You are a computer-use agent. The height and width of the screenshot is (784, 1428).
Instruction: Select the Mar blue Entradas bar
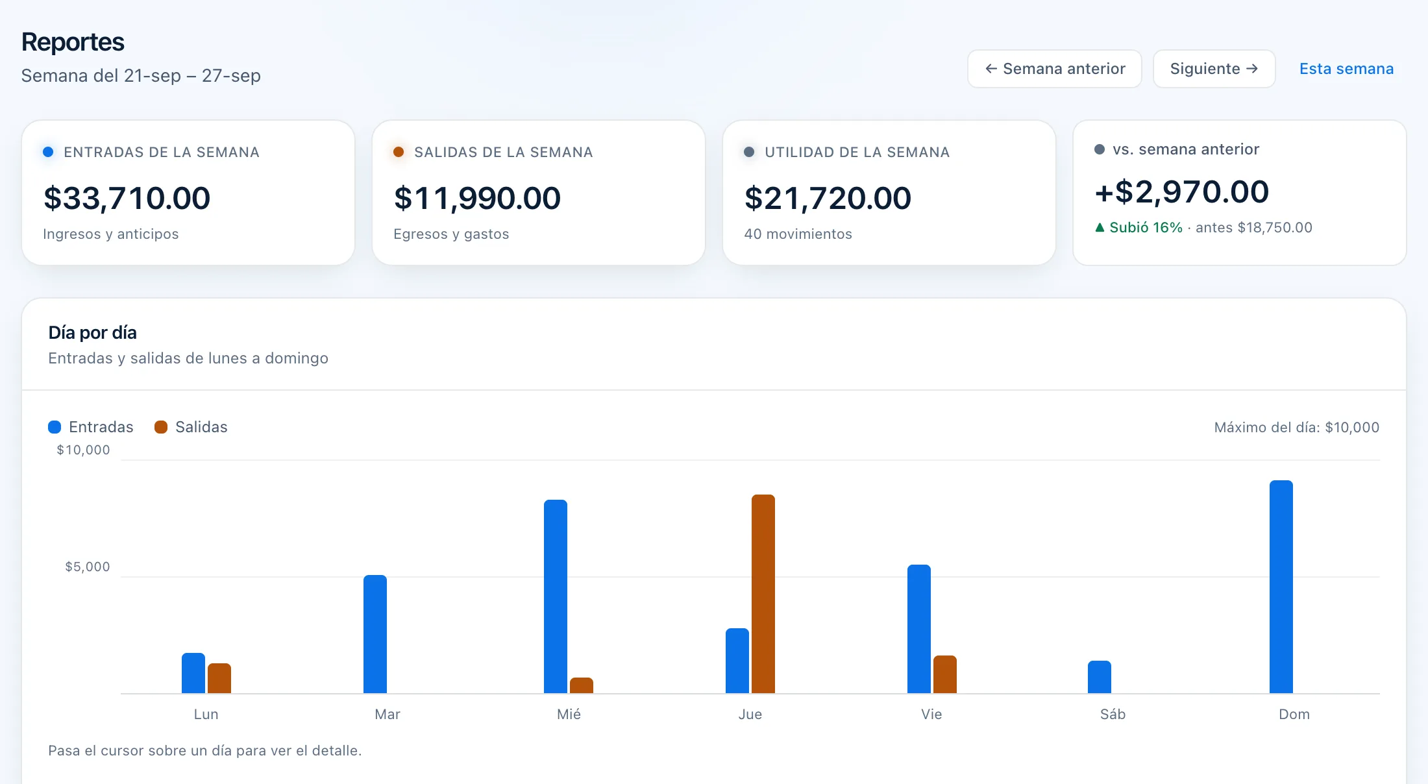click(x=375, y=634)
